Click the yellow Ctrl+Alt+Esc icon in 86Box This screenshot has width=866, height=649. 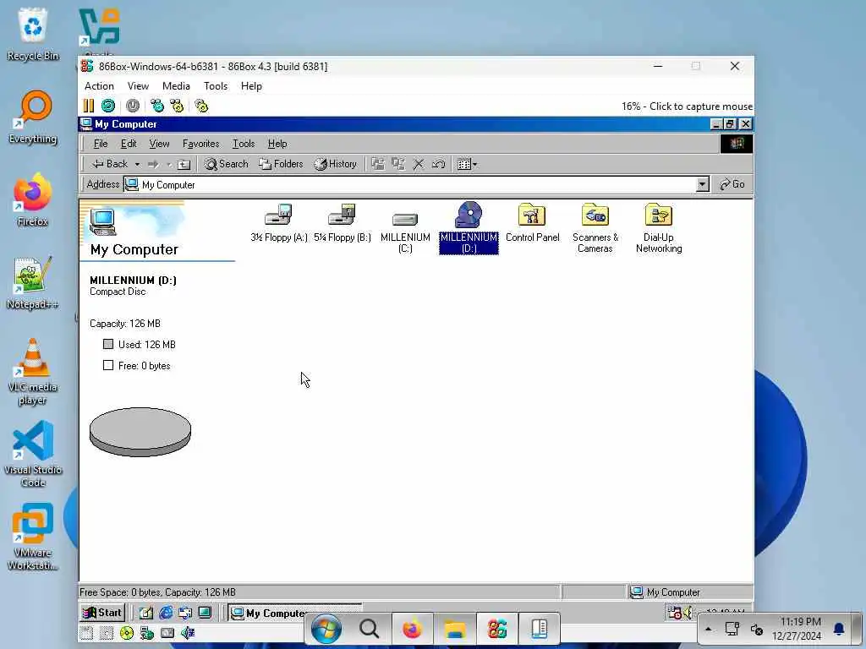click(x=177, y=106)
